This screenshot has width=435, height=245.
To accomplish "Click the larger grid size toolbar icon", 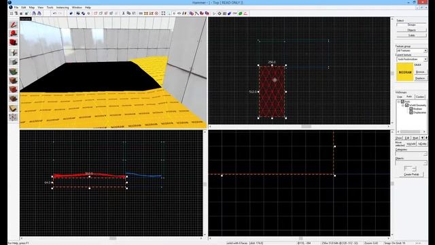I will (27, 14).
